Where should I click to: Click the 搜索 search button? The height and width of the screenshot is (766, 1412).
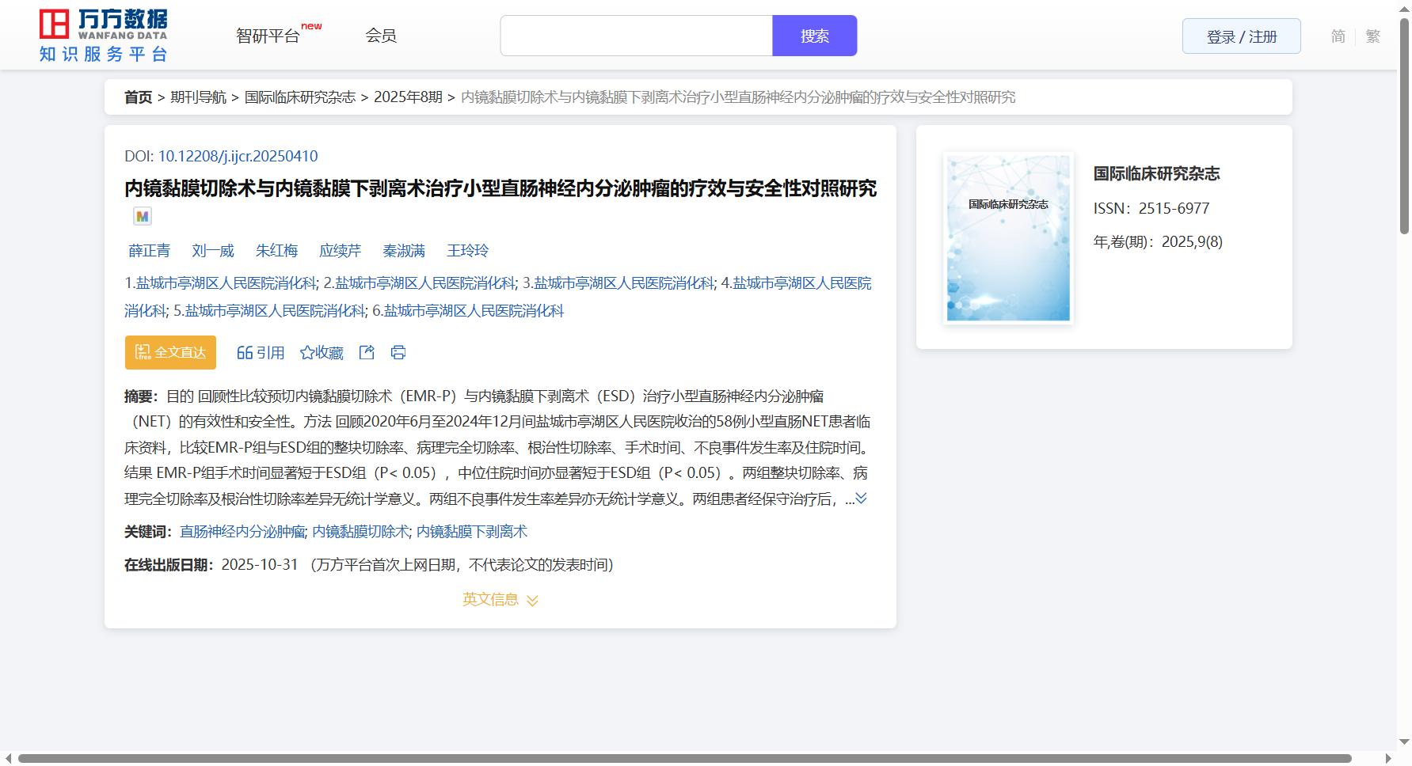pos(814,36)
